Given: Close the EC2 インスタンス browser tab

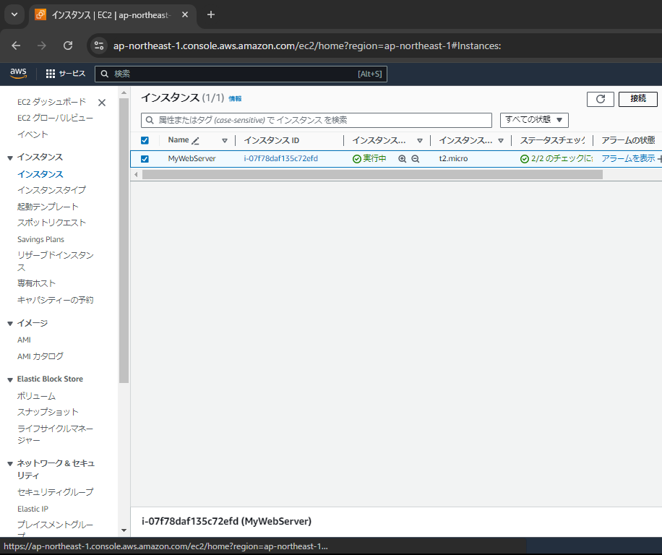Looking at the screenshot, I should (185, 14).
